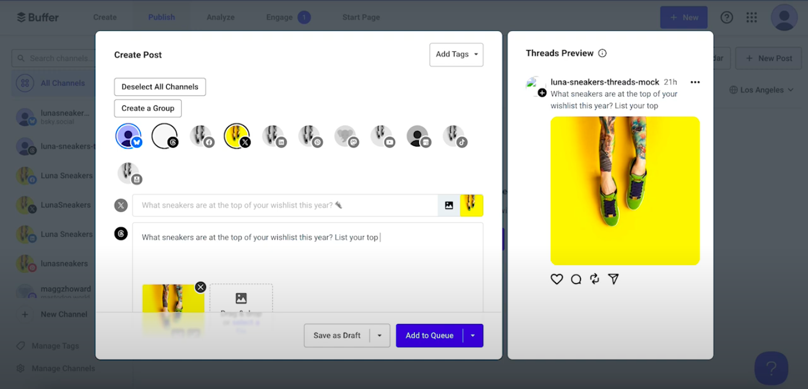This screenshot has height=389, width=808.
Task: Toggle the Mastodon channel avatar
Action: coord(346,136)
